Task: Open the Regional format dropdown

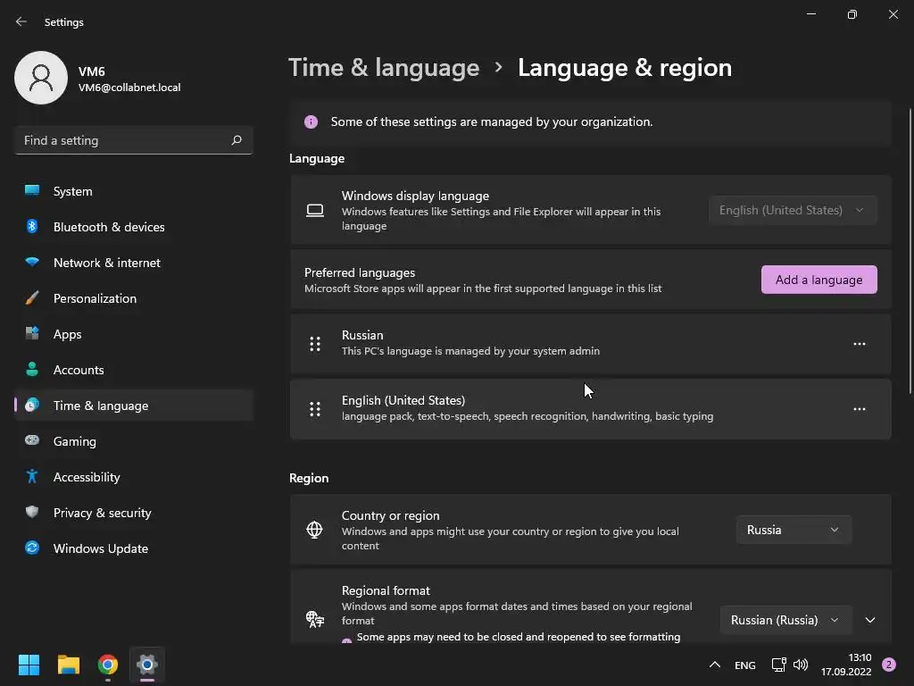Action: 785,620
